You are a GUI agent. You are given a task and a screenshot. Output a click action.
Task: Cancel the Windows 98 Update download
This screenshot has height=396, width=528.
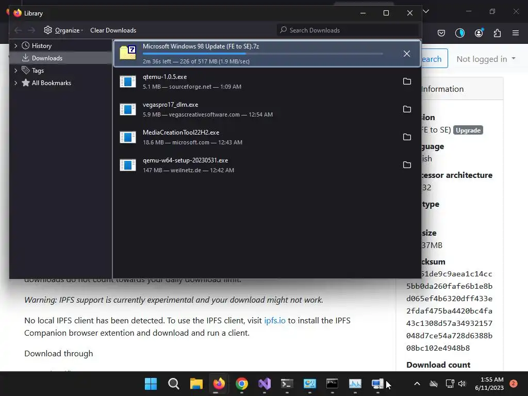(407, 54)
